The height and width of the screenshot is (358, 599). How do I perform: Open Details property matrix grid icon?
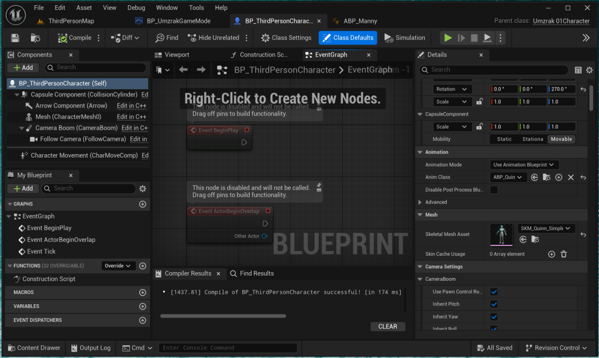(578, 69)
